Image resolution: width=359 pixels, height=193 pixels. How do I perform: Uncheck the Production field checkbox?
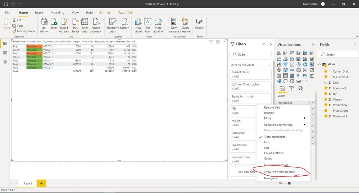pos(326,105)
